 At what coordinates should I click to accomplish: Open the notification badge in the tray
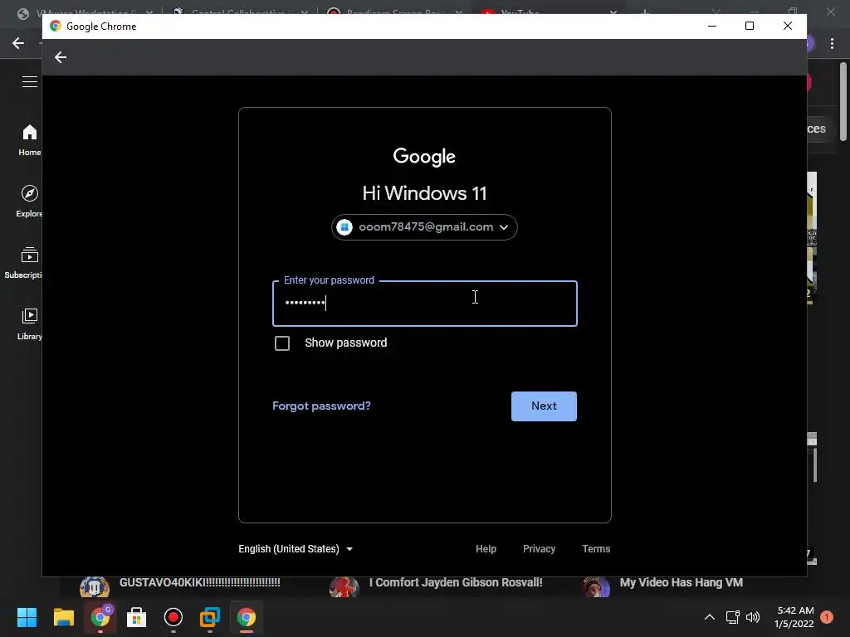click(827, 617)
